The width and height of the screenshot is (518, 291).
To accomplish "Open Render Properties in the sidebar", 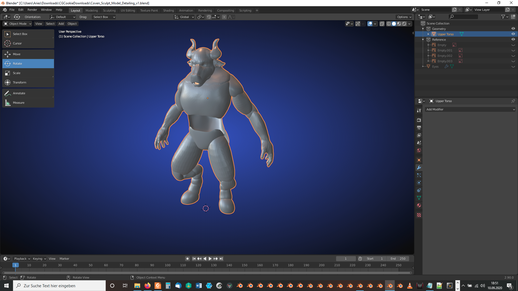I will coord(419,120).
